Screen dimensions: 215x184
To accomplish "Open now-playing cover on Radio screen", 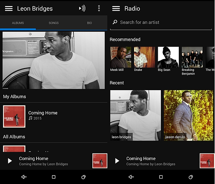I will [x=207, y=161].
